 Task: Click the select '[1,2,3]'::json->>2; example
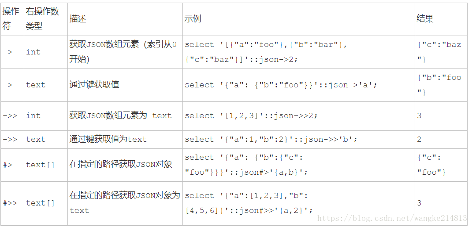(251, 115)
